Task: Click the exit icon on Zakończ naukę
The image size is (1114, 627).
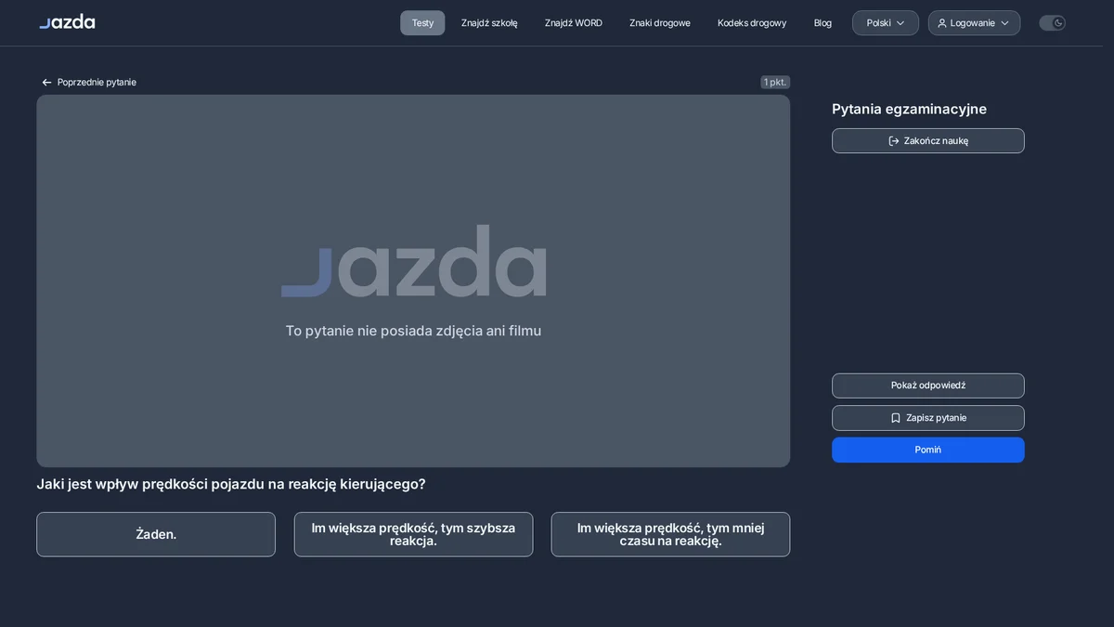Action: pyautogui.click(x=894, y=141)
